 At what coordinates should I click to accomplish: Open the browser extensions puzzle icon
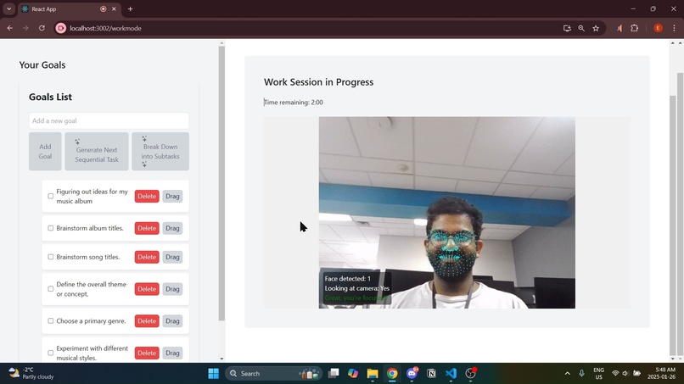[634, 28]
